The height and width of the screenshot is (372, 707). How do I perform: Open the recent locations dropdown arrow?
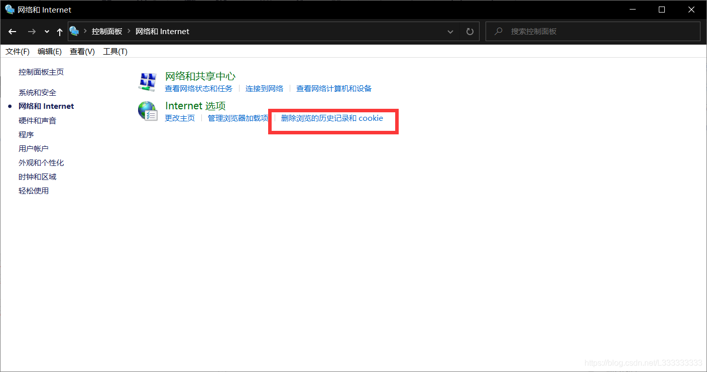coord(47,32)
